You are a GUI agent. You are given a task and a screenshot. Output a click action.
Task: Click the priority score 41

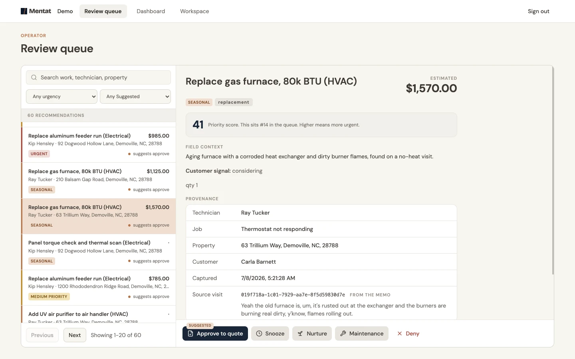coord(198,125)
